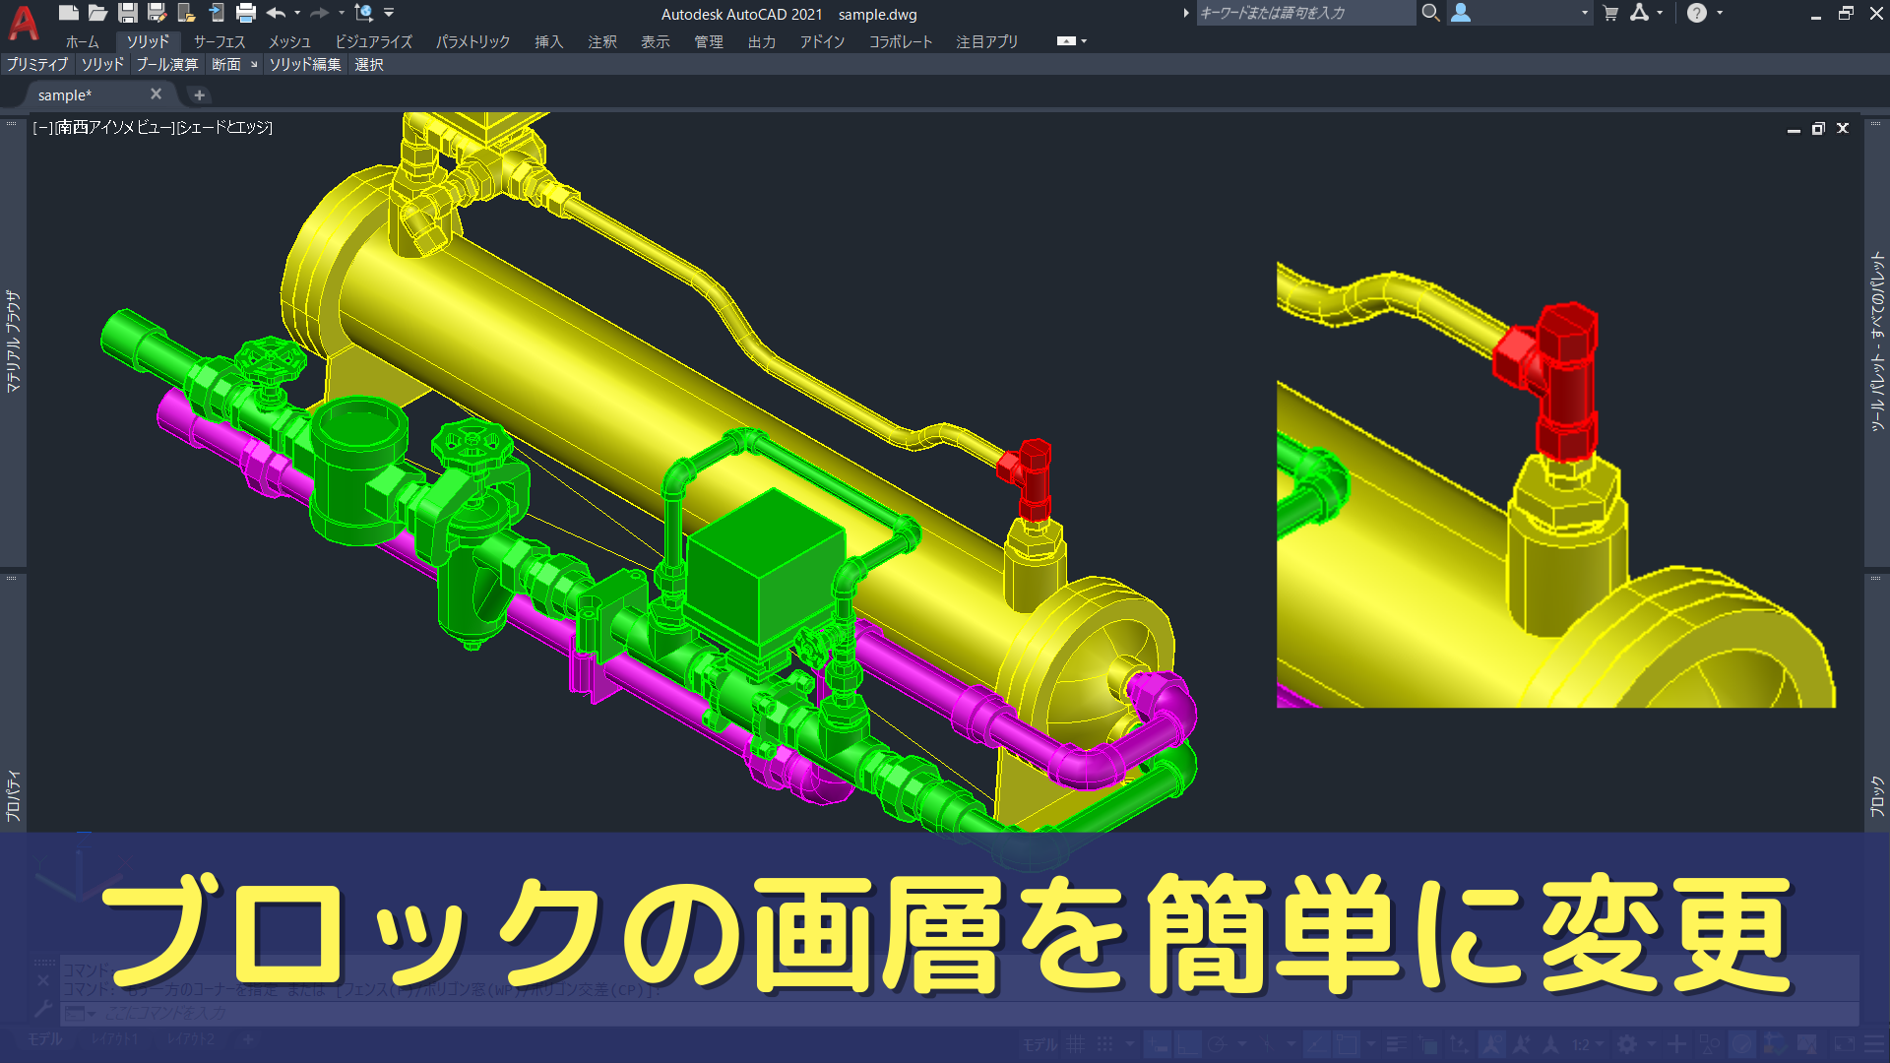
Task: Click the ヘルプ question mark button
Action: point(1697,14)
